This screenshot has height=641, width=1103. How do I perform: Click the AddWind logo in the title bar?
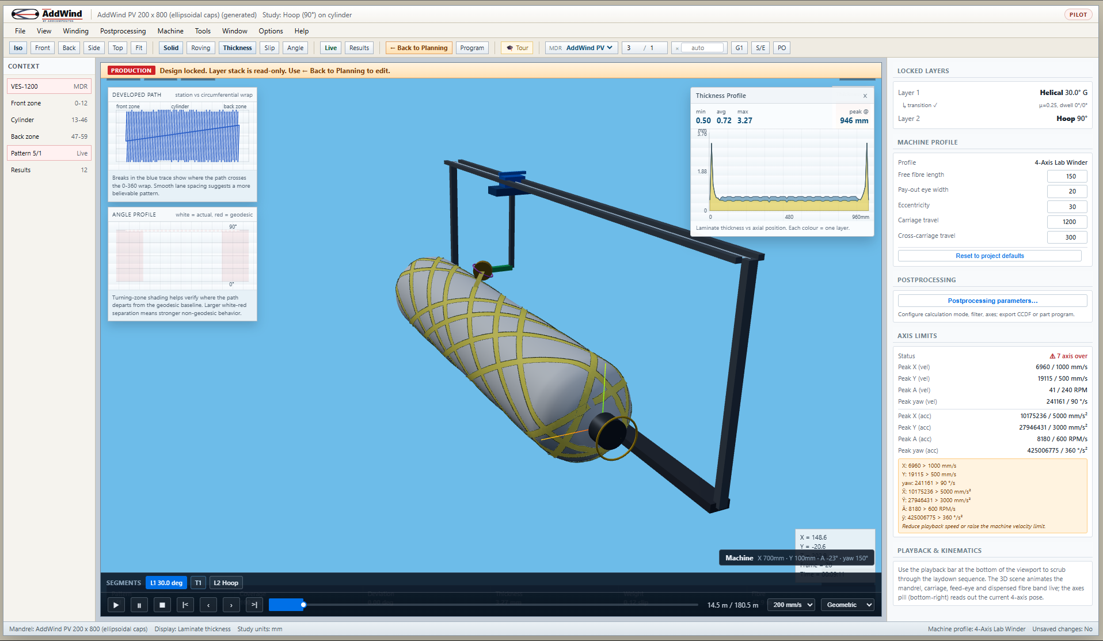pyautogui.click(x=47, y=14)
